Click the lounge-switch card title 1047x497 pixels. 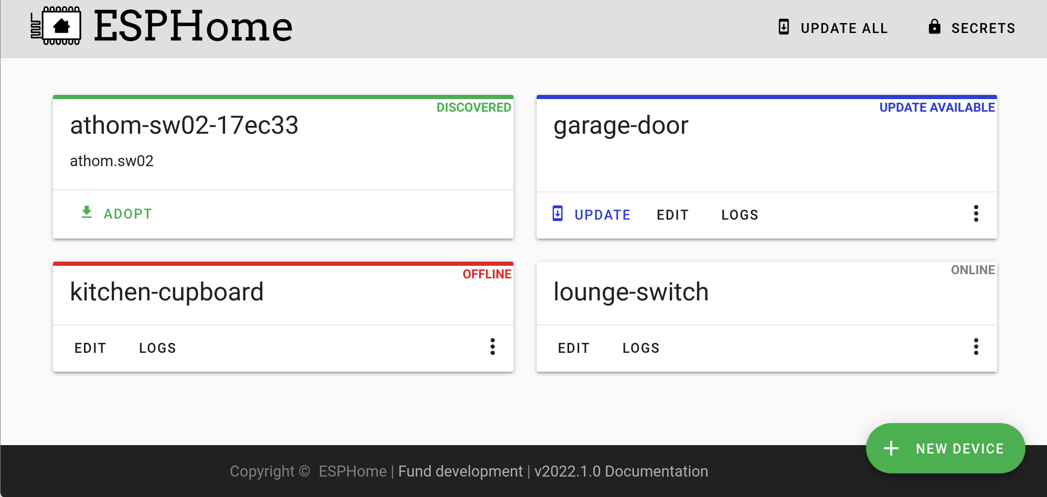(x=631, y=293)
